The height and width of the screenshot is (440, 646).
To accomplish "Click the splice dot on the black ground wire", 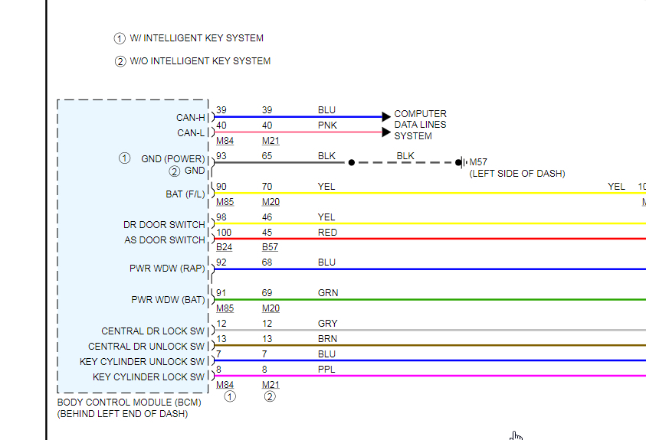I will pyautogui.click(x=352, y=162).
